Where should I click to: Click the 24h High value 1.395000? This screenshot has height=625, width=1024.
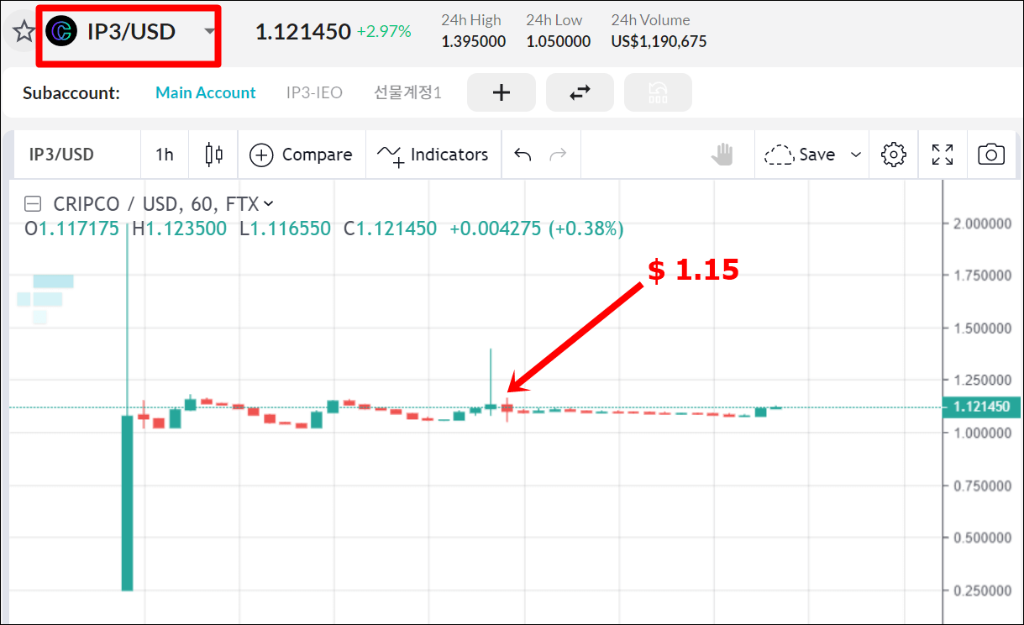click(474, 41)
